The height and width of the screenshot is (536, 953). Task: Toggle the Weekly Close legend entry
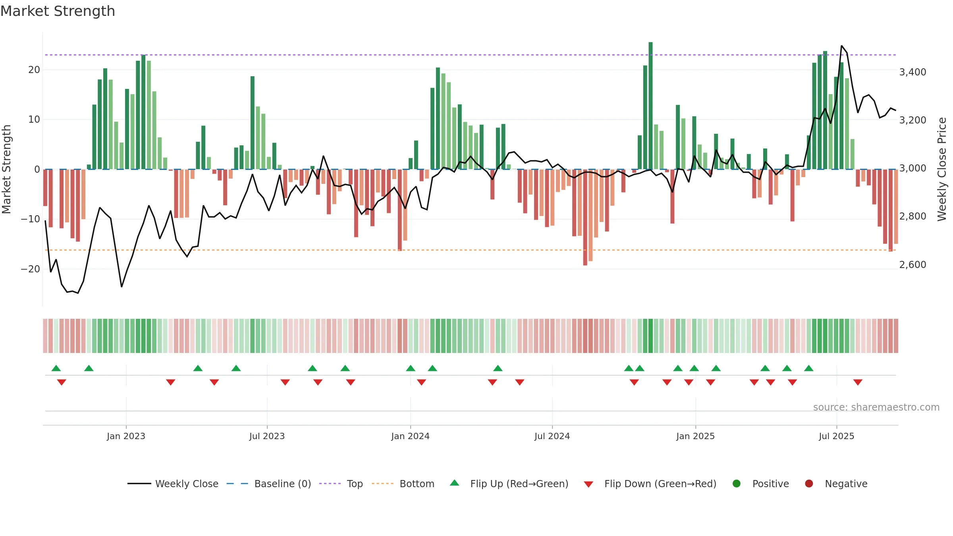[173, 484]
